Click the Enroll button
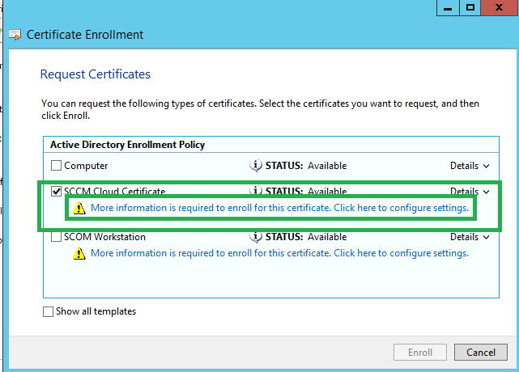 (420, 352)
